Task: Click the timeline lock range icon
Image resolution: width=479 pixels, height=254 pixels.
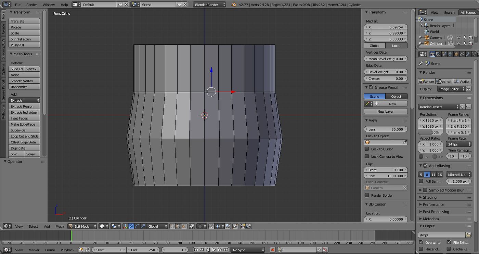Action: (x=87, y=250)
